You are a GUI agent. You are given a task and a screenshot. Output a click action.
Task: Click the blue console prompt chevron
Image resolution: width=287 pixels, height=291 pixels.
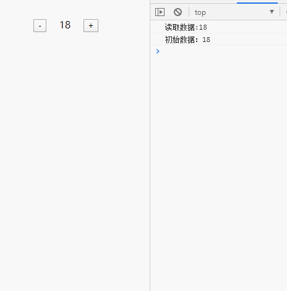click(158, 51)
